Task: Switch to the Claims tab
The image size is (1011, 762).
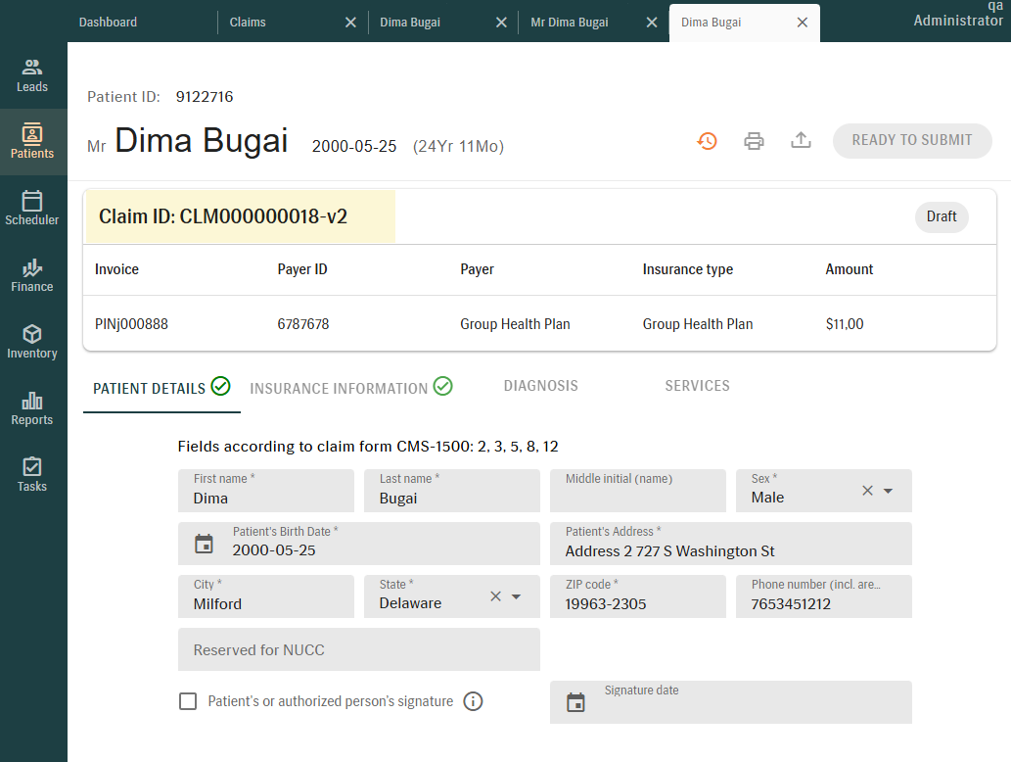Action: pyautogui.click(x=248, y=22)
